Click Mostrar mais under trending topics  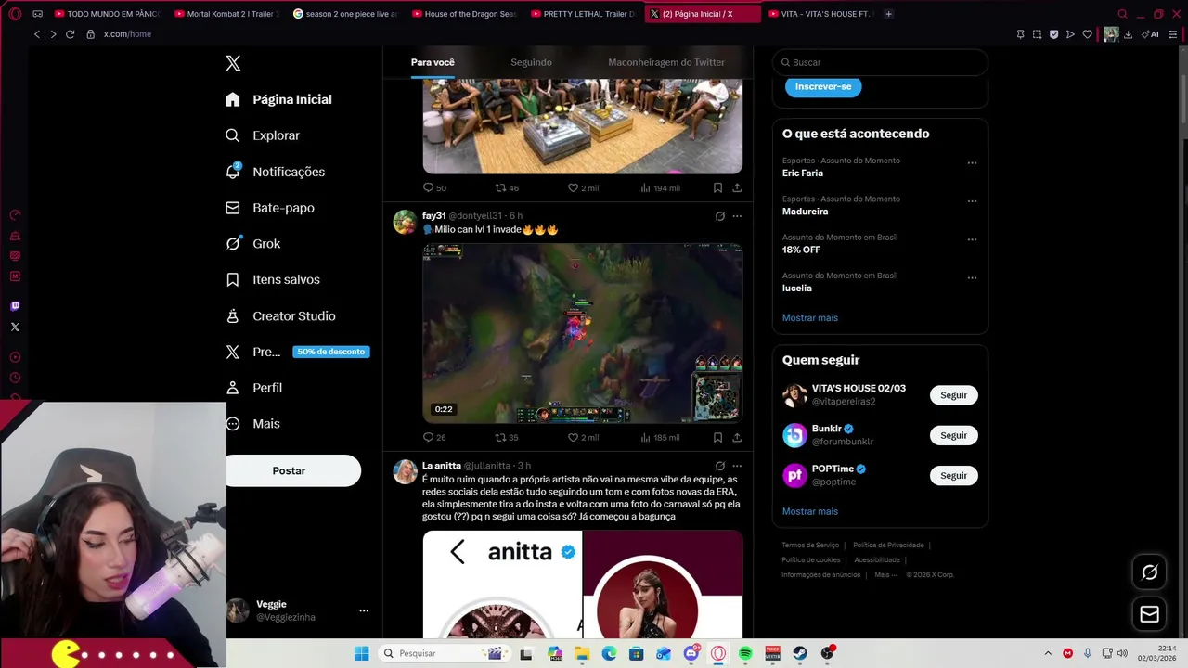click(810, 317)
